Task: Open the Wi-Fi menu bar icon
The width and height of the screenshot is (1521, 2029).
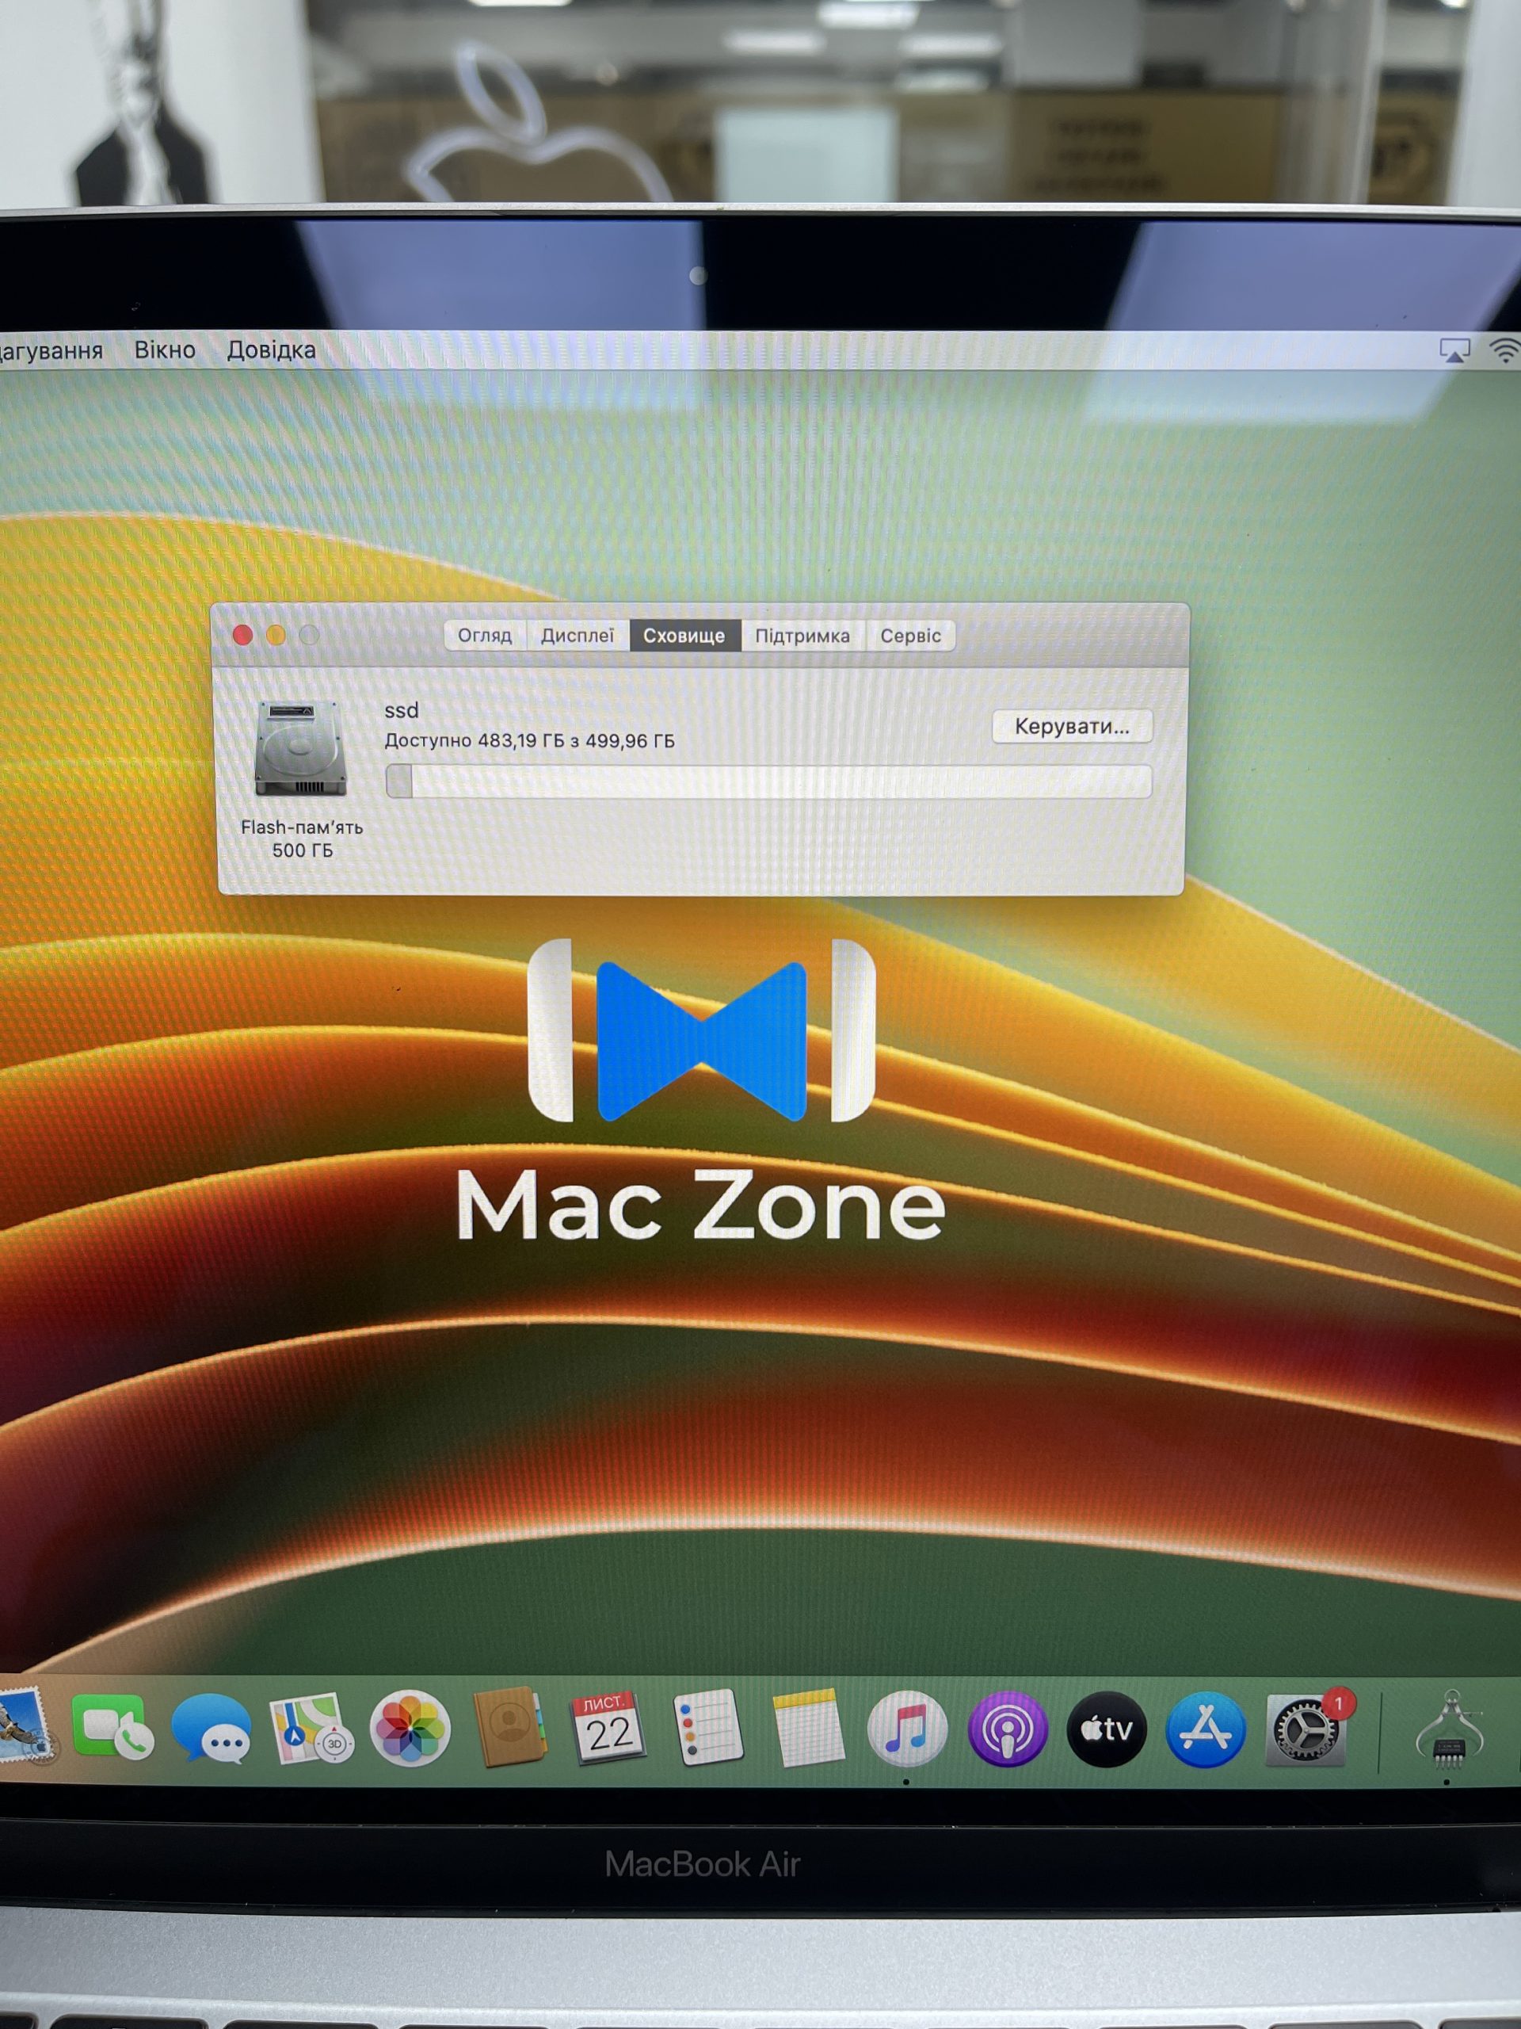Action: [1505, 350]
